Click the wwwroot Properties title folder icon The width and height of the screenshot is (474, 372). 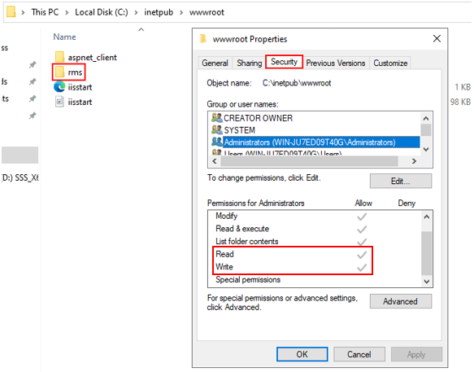point(203,39)
